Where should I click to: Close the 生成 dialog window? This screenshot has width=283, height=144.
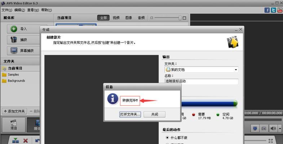(x=240, y=30)
